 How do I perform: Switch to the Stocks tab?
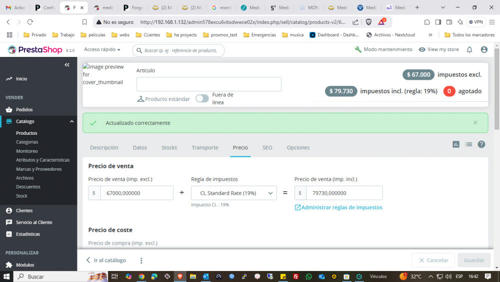[169, 148]
